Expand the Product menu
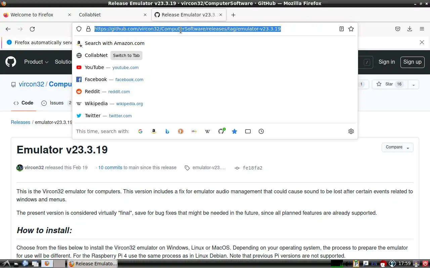The height and width of the screenshot is (268, 430). [x=36, y=62]
